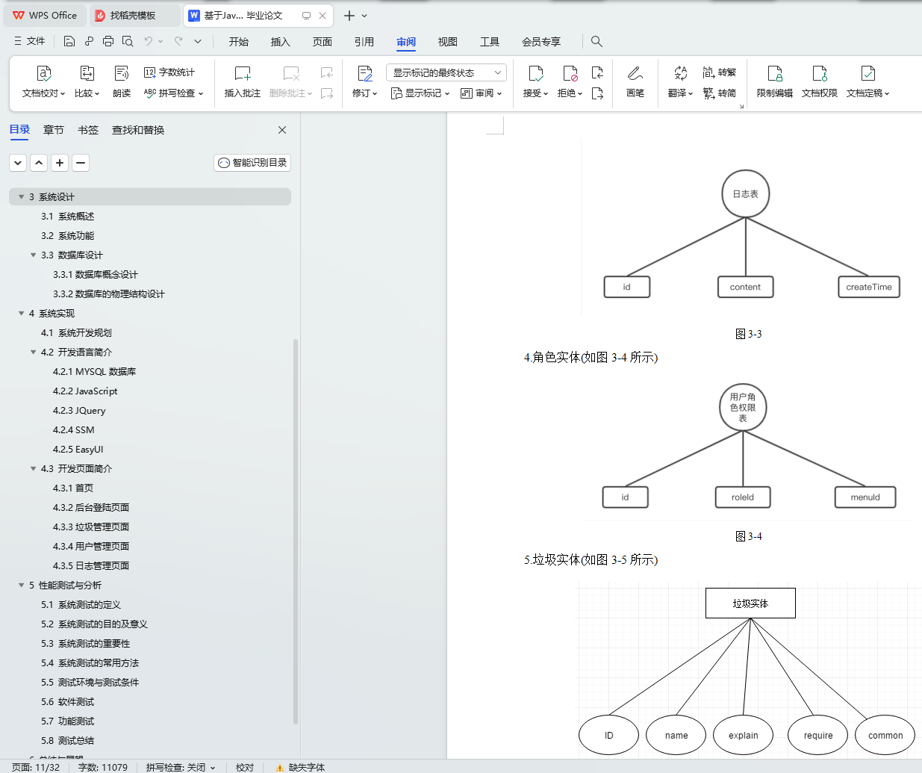
Task: Click 校对 in the status bar
Action: coord(245,767)
